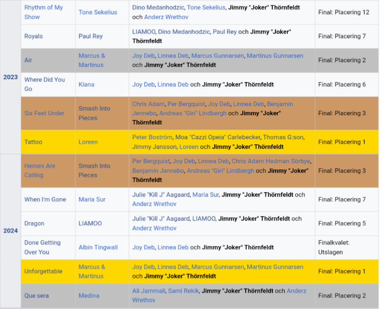This screenshot has height=309, width=380.
Task: Open Done Getting Over You song link
Action: point(43,247)
